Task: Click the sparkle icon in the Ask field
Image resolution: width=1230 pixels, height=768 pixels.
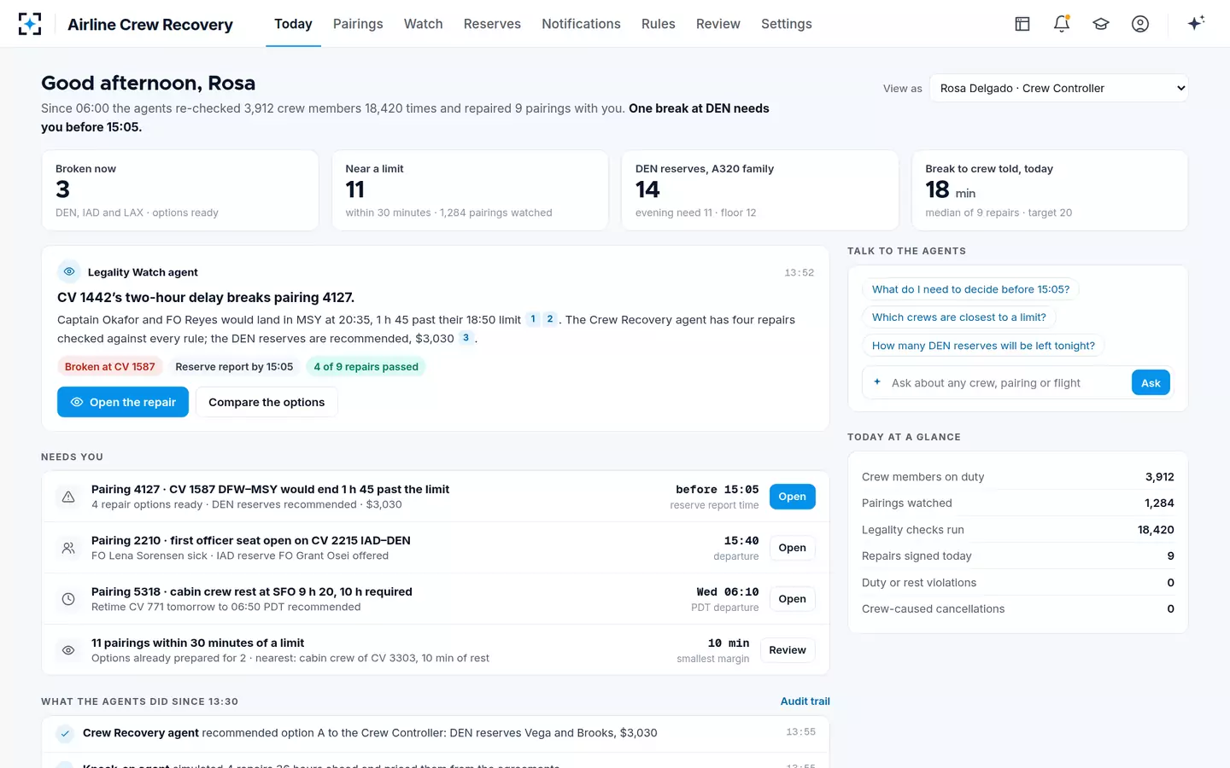Action: click(877, 382)
